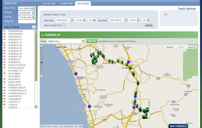The image size is (202, 128).
Task: Switch map to Satellite view
Action: click(192, 47)
